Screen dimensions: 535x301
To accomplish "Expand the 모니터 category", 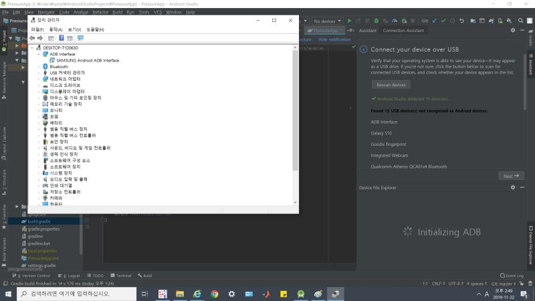I will [39, 110].
